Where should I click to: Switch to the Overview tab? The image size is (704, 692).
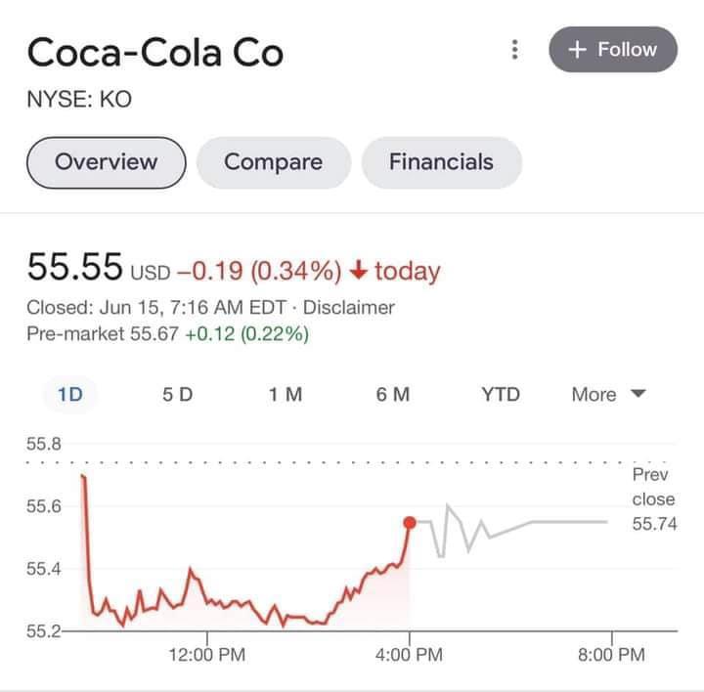click(x=106, y=162)
